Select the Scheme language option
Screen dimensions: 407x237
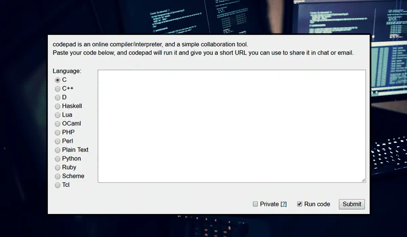pos(57,176)
